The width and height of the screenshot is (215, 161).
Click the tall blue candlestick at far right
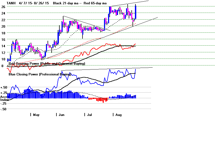[x=136, y=12]
